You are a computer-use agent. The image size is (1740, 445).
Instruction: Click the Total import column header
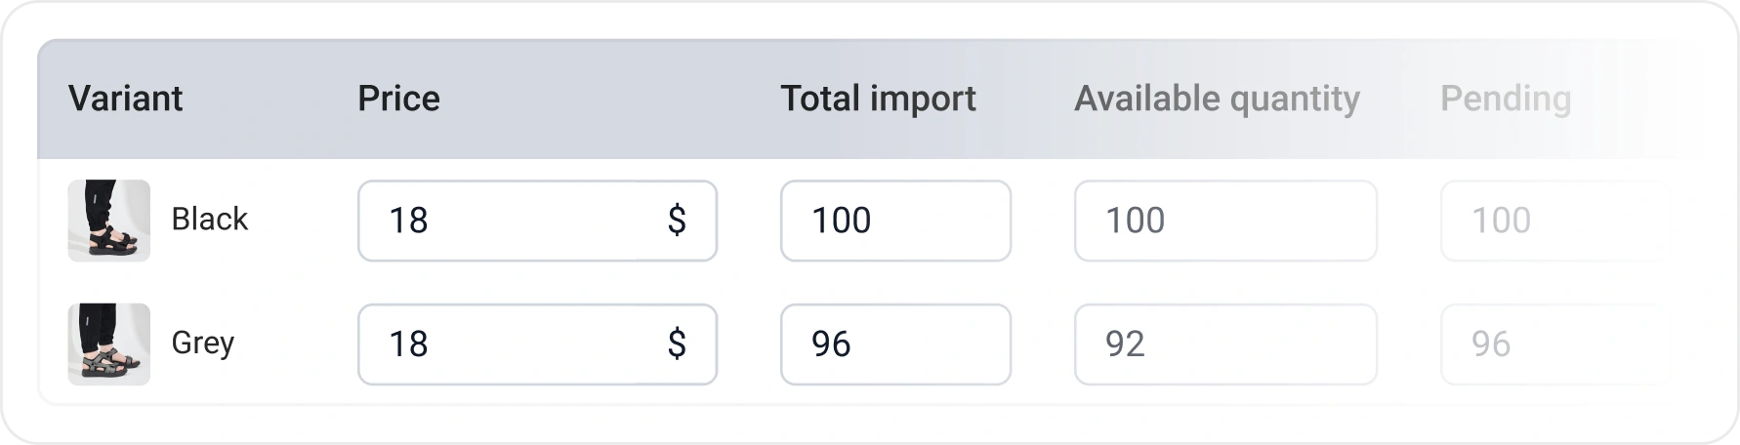click(x=878, y=99)
